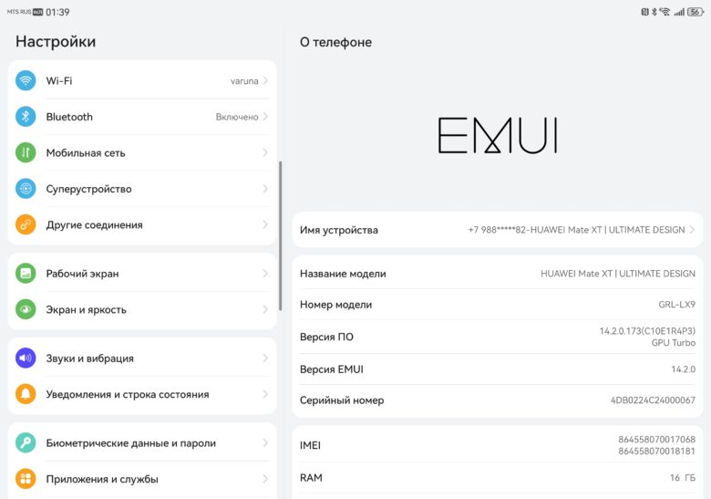The image size is (711, 499).
Task: Tap chevron on Другие соединения row
Action: [x=265, y=224]
